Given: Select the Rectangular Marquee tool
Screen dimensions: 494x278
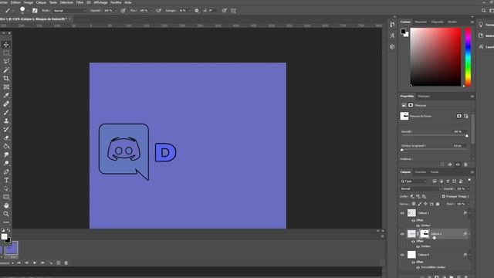Looking at the screenshot, I should [x=6, y=53].
